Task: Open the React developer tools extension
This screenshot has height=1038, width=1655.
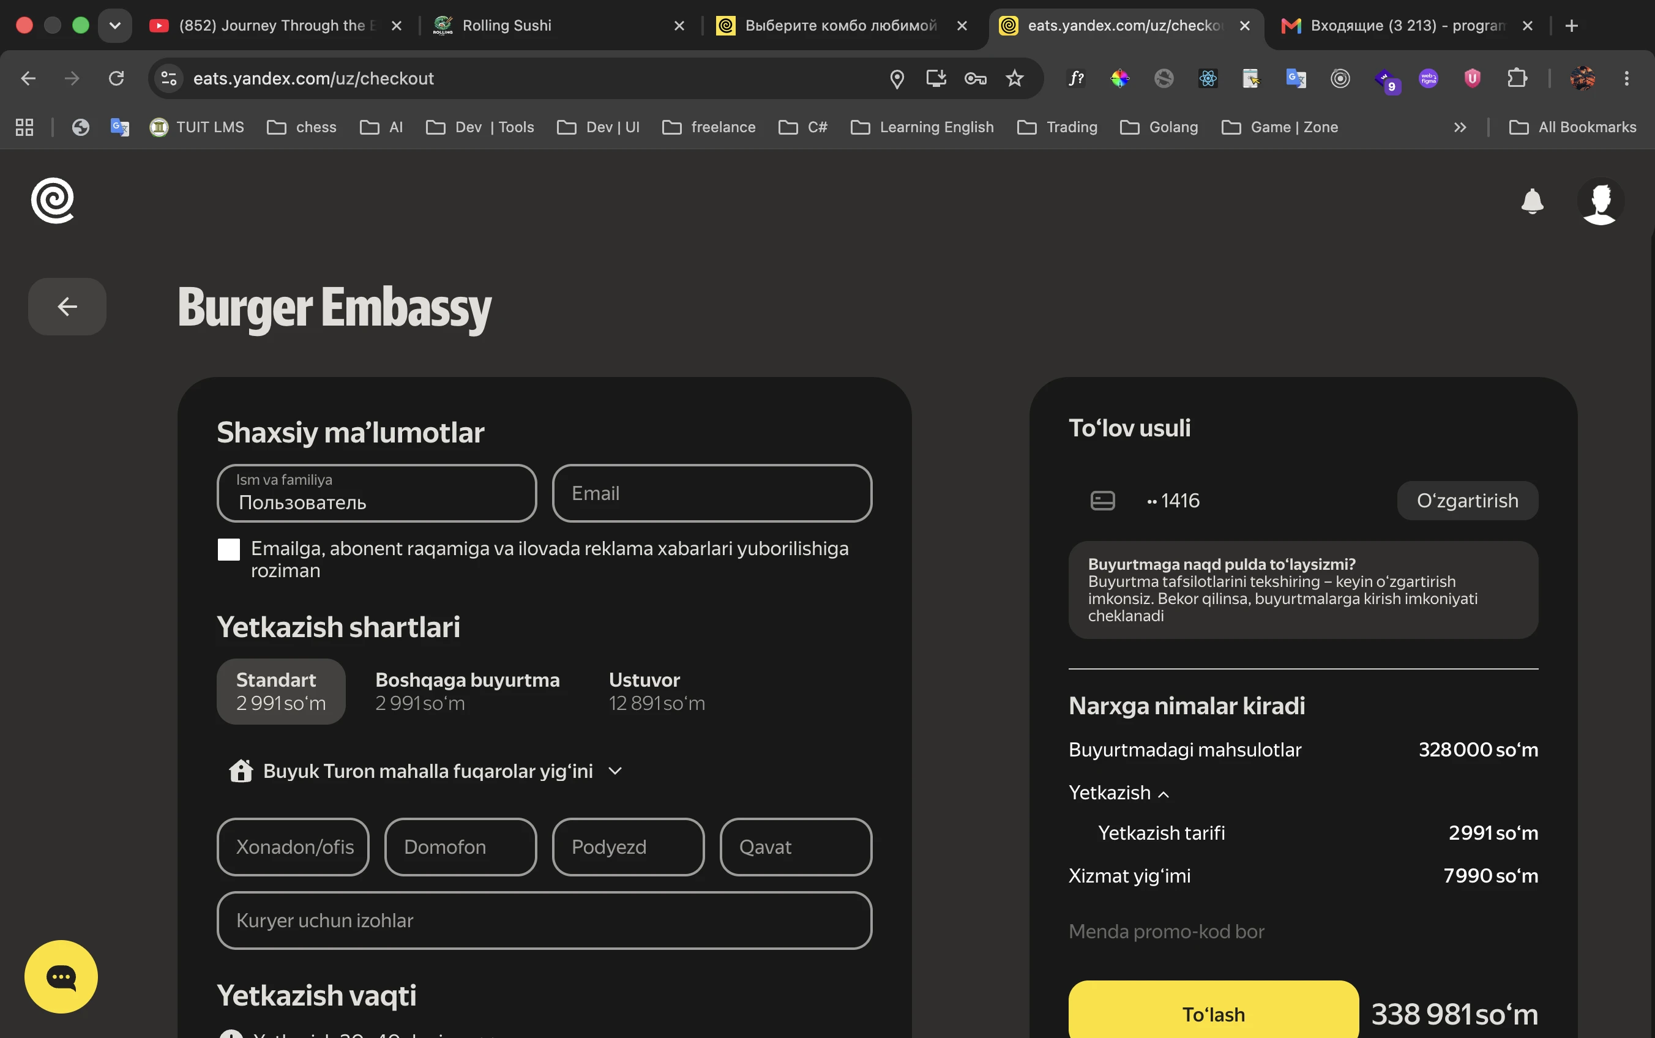Action: (x=1208, y=78)
